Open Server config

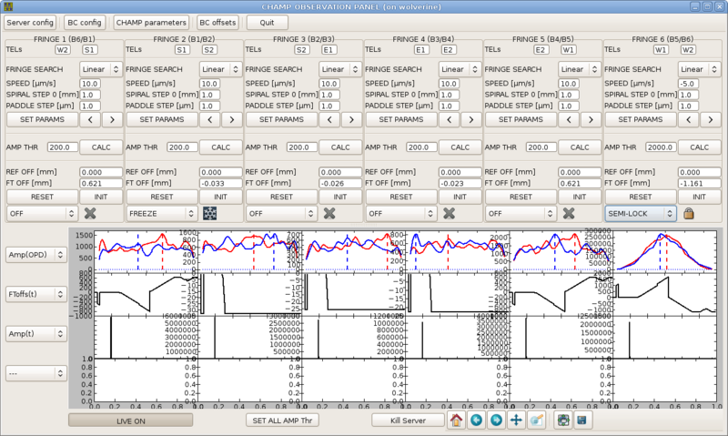coord(30,22)
